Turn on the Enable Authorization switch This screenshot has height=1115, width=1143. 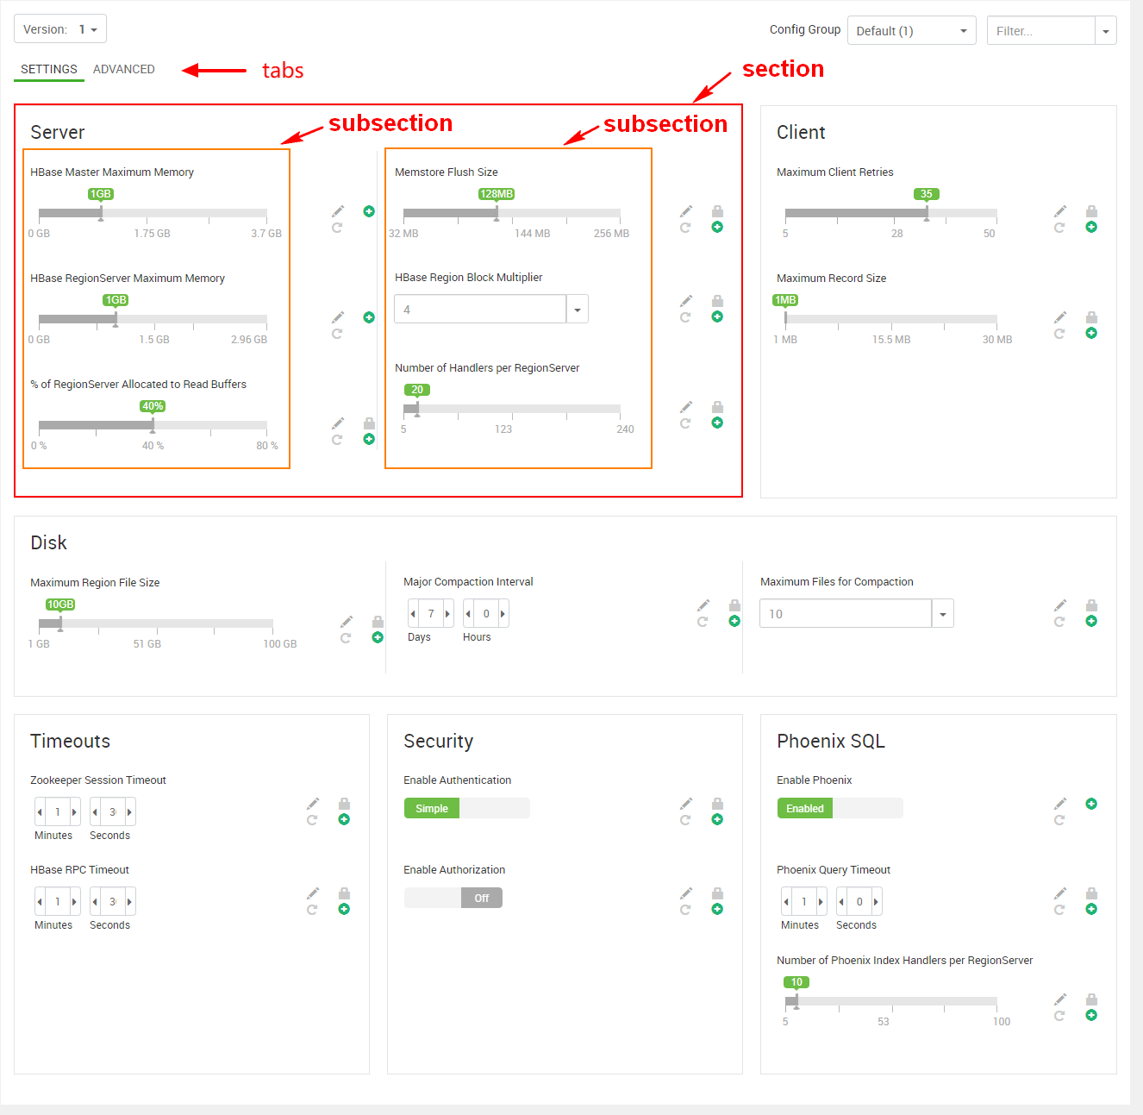point(453,898)
